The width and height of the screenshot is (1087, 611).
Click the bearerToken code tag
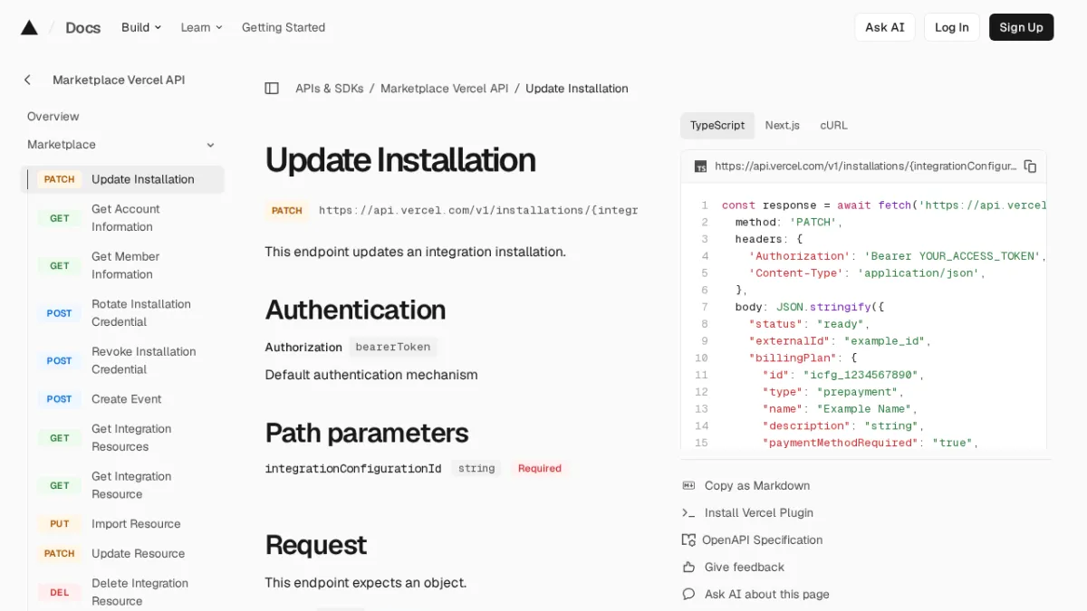point(393,347)
